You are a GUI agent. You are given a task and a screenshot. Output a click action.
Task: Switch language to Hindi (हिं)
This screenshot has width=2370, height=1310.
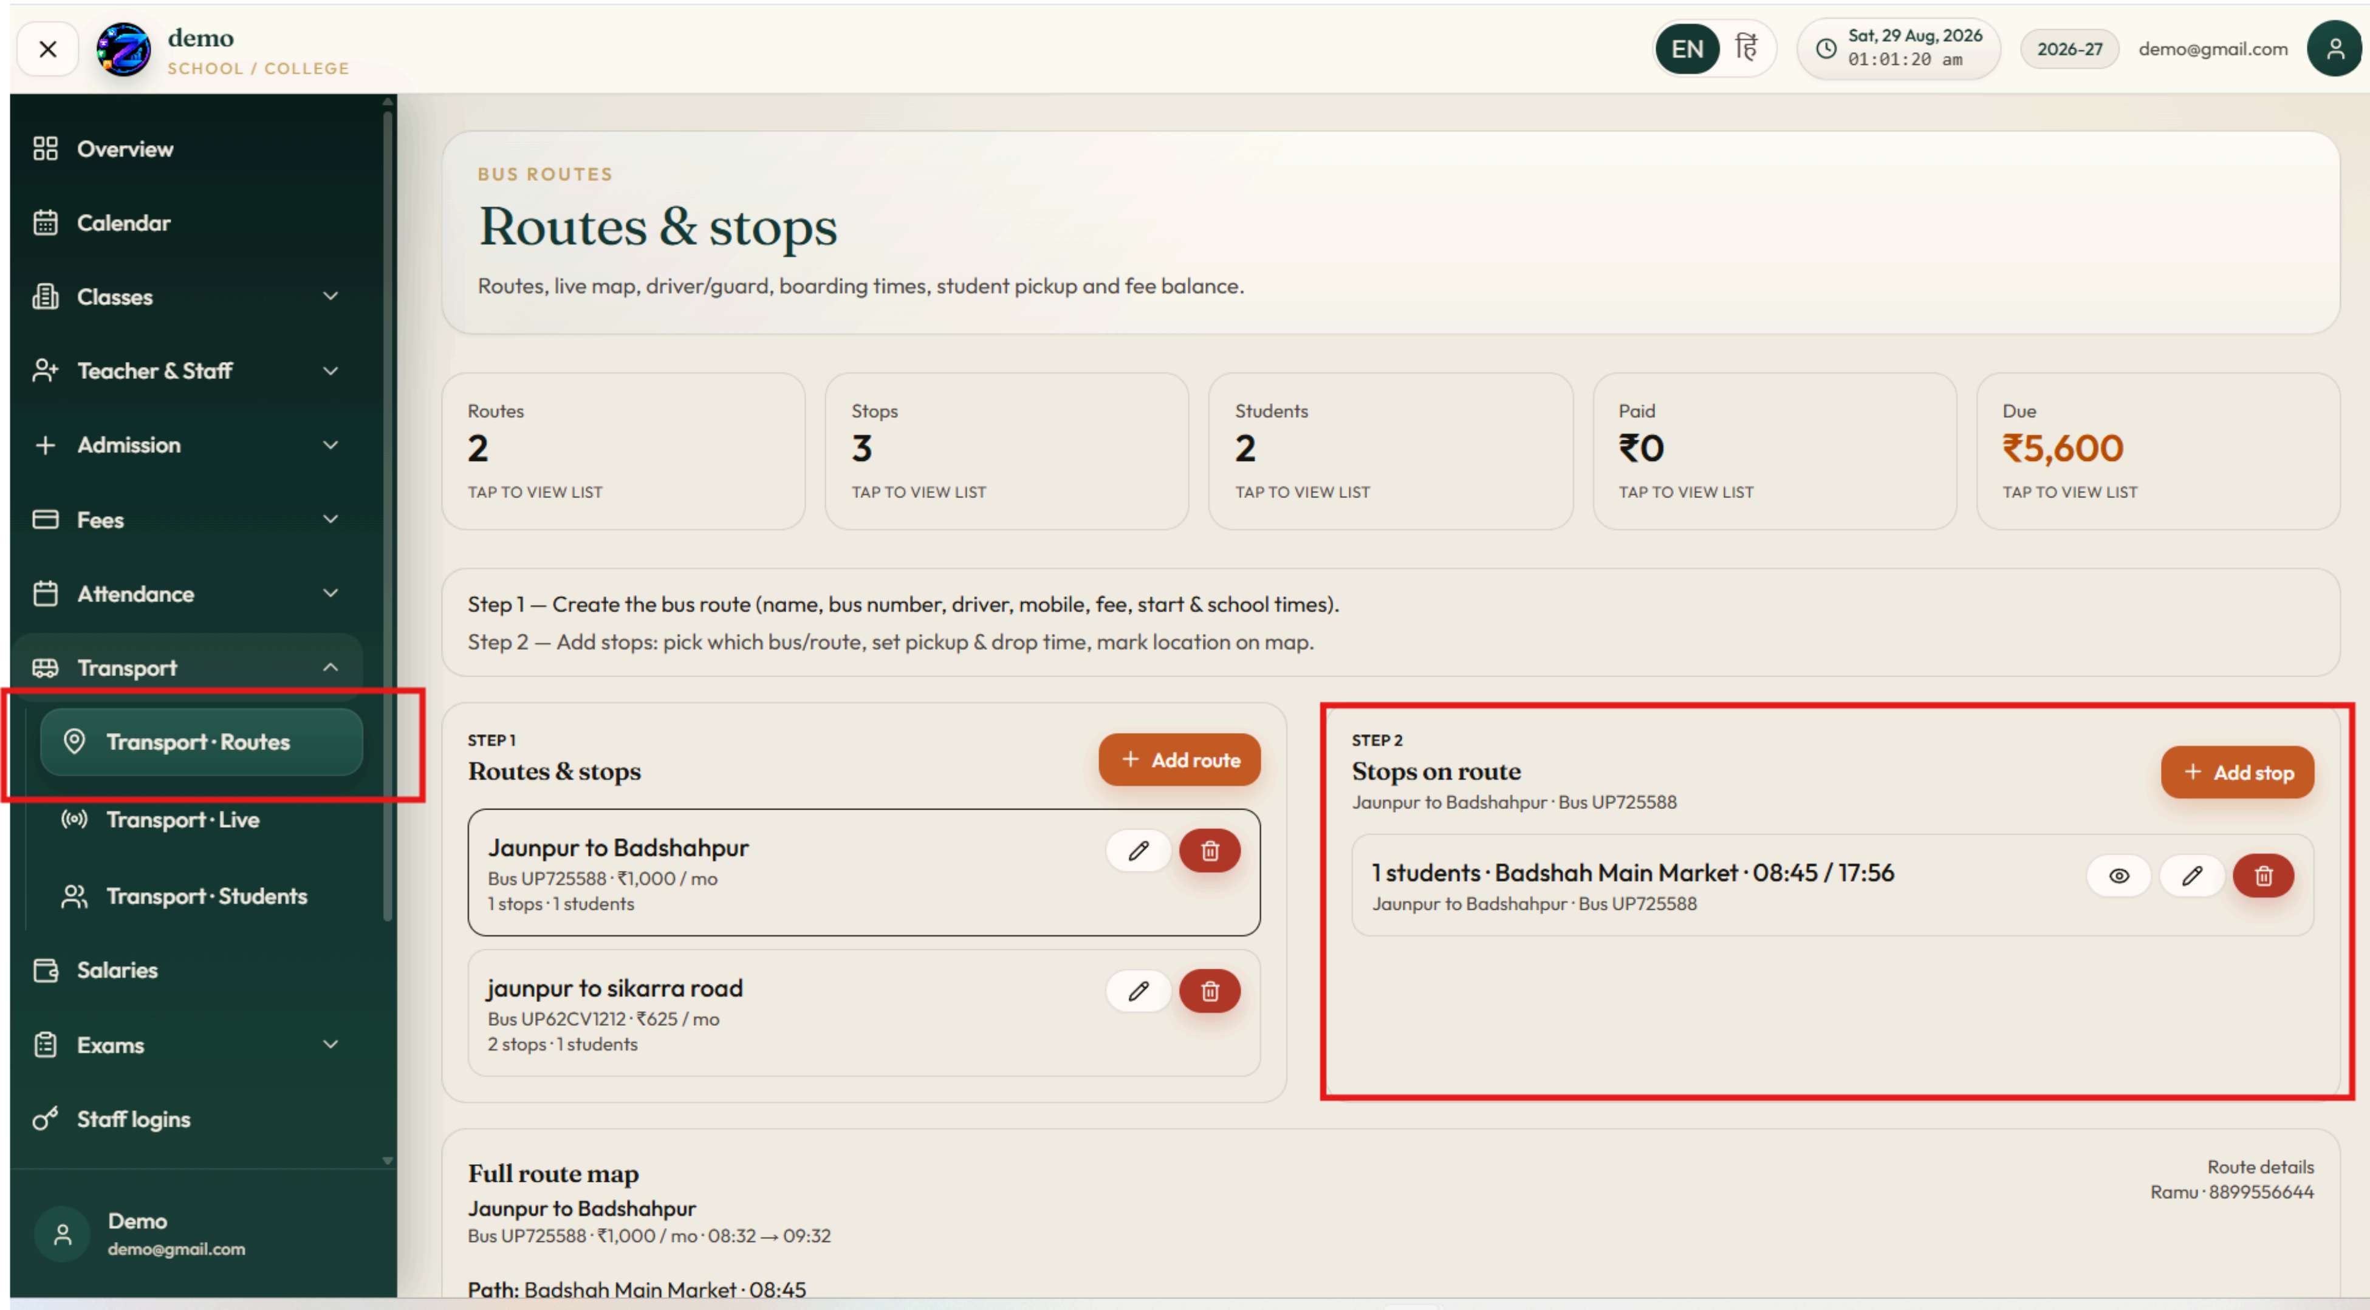pos(1746,48)
